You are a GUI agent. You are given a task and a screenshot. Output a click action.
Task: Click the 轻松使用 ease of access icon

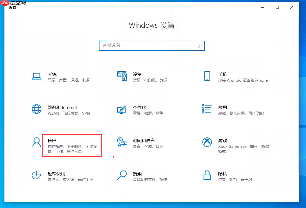pyautogui.click(x=37, y=176)
